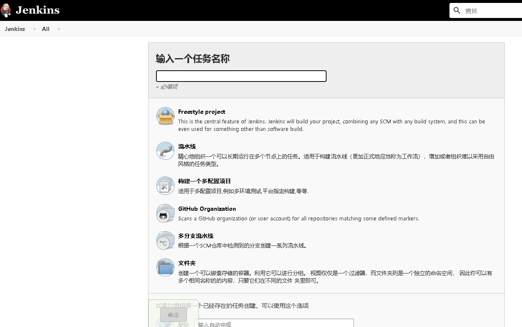The image size is (522, 327).
Task: Open the breadcrumb chevron after All
Action: 58,29
